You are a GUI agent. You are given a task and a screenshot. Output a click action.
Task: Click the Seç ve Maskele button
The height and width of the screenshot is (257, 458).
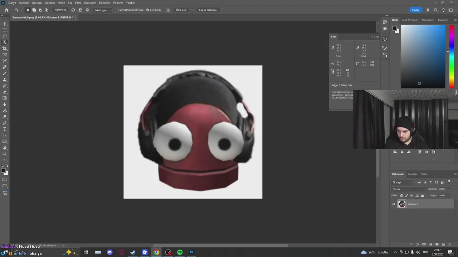[x=208, y=10]
